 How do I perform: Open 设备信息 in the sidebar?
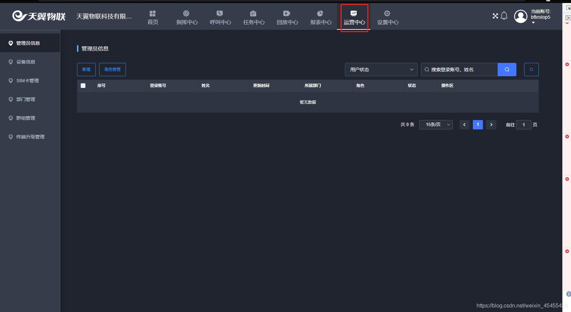point(30,62)
